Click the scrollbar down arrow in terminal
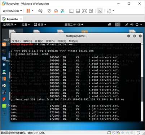 tap(142, 120)
